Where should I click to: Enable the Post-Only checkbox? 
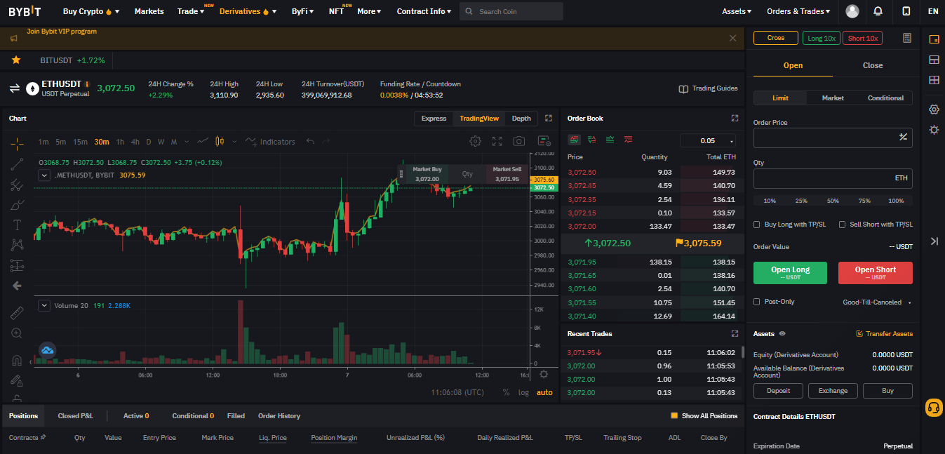point(757,302)
